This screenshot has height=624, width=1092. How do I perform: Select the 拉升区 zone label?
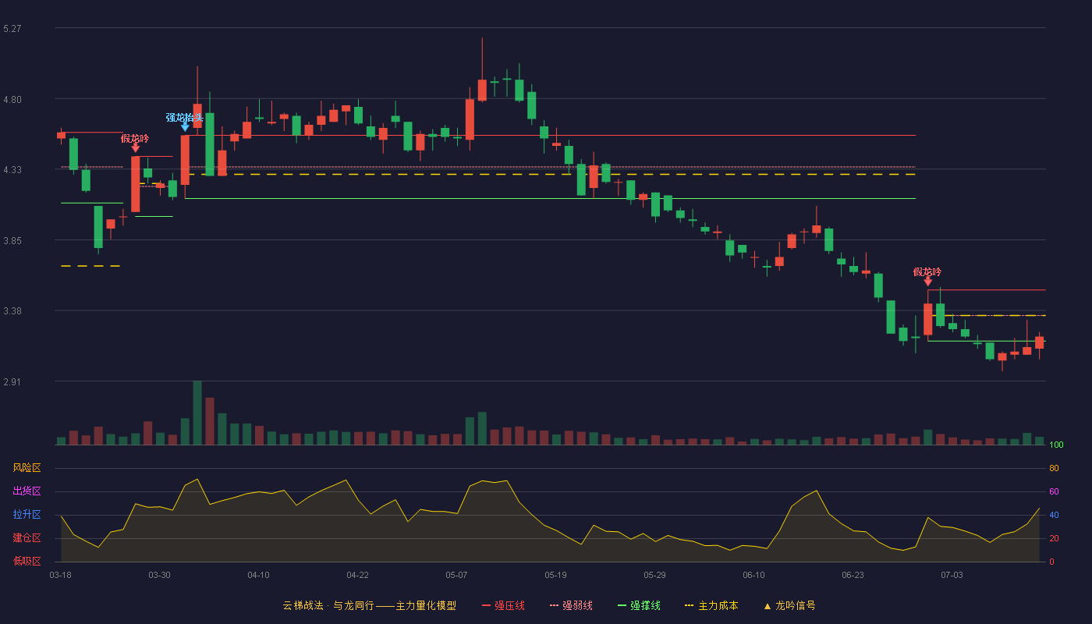[27, 515]
